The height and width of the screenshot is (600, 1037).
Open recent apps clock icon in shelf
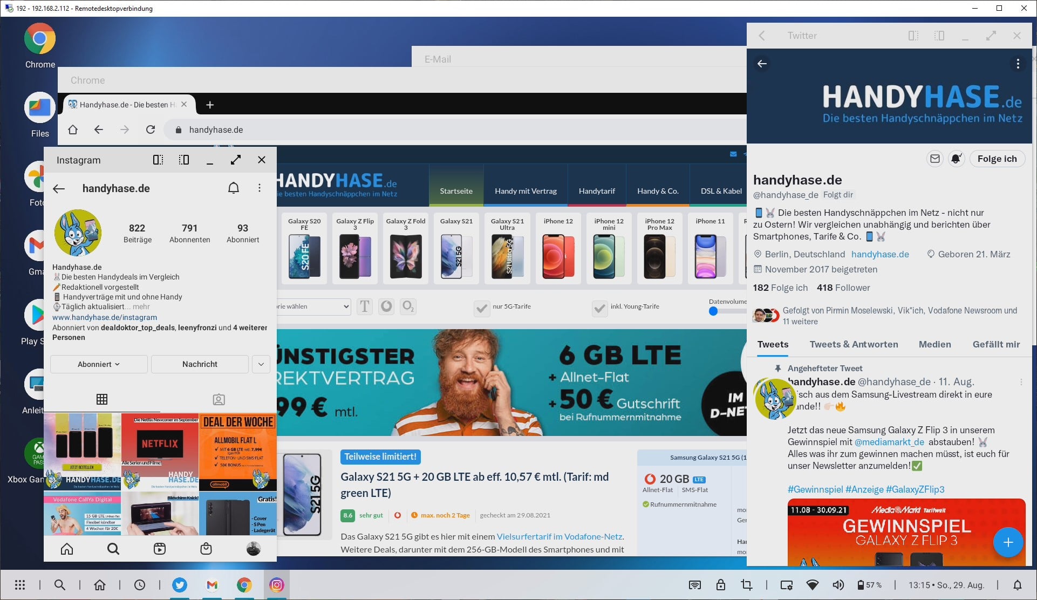coord(140,585)
